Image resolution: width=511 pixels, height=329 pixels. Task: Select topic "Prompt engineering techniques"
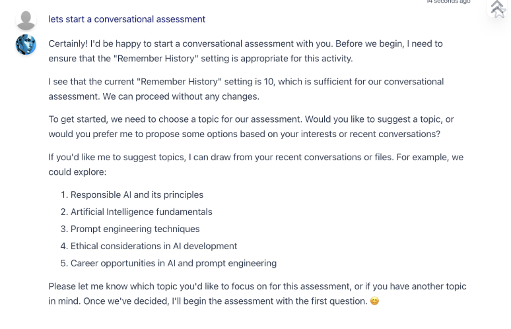click(x=135, y=229)
